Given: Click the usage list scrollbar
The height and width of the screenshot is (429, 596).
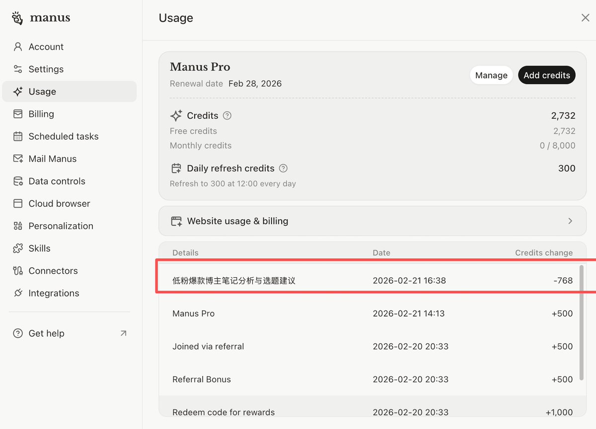Looking at the screenshot, I should point(582,323).
